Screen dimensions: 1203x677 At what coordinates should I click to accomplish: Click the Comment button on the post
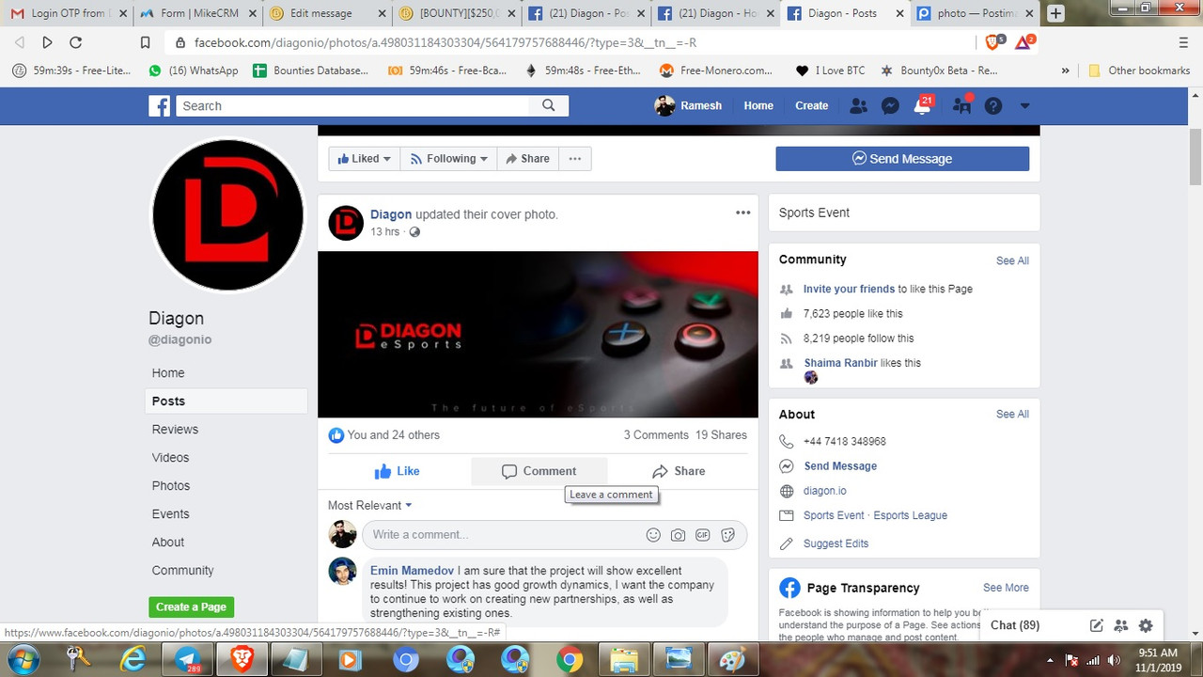539,471
